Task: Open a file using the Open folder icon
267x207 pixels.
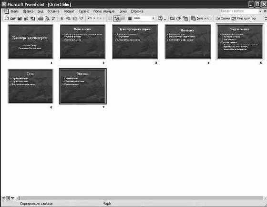Action: click(13, 18)
